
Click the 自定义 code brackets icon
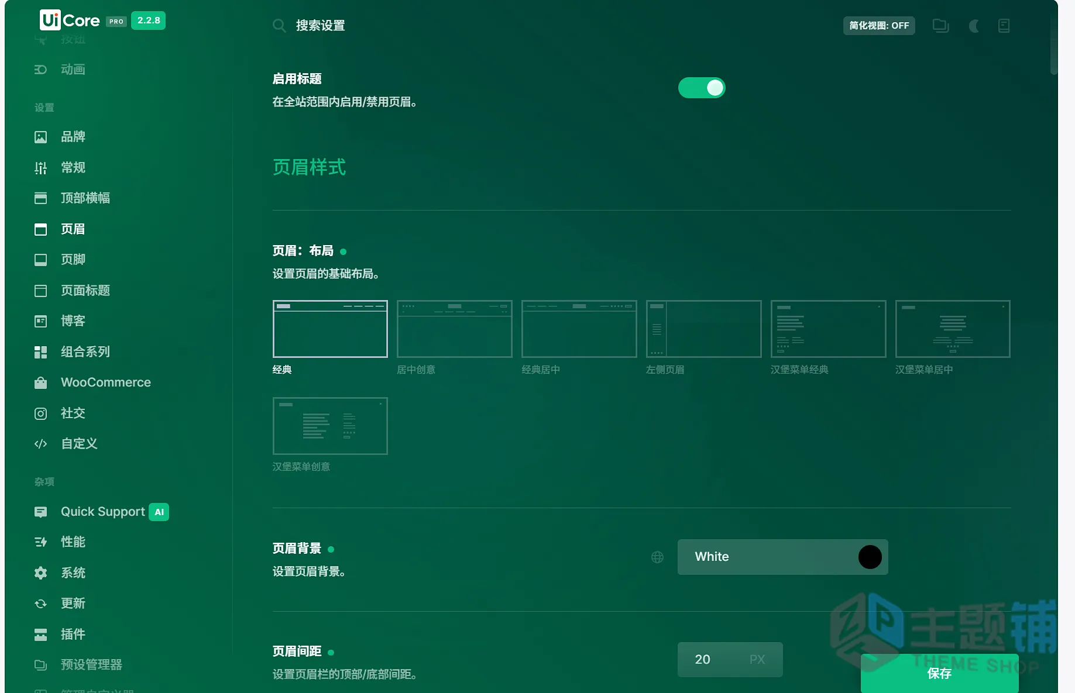click(40, 444)
